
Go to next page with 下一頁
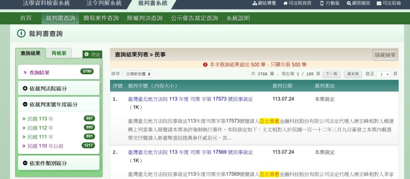click(331, 74)
